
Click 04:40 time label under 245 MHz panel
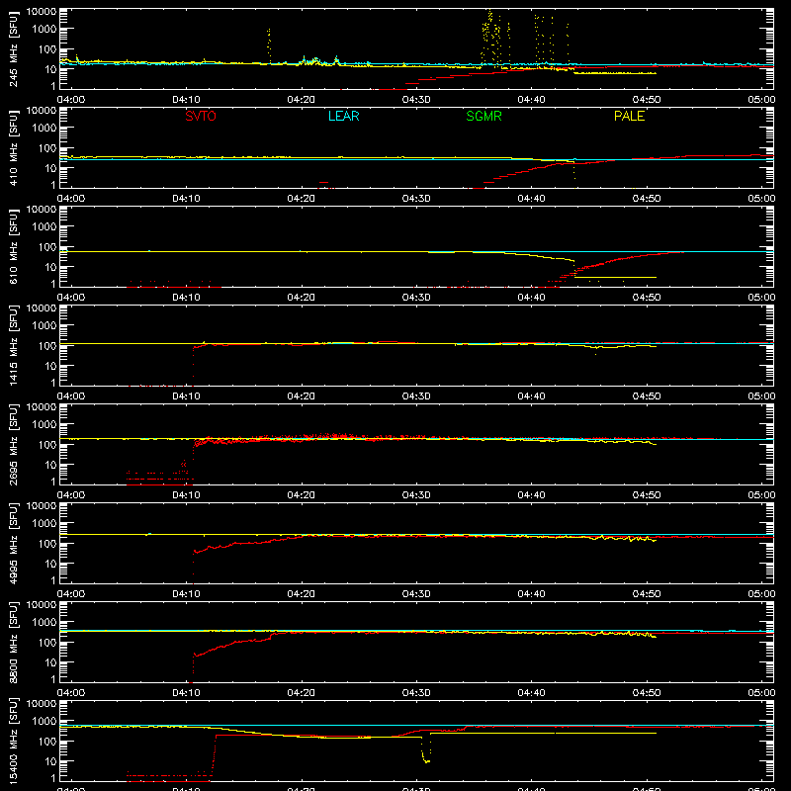[531, 100]
